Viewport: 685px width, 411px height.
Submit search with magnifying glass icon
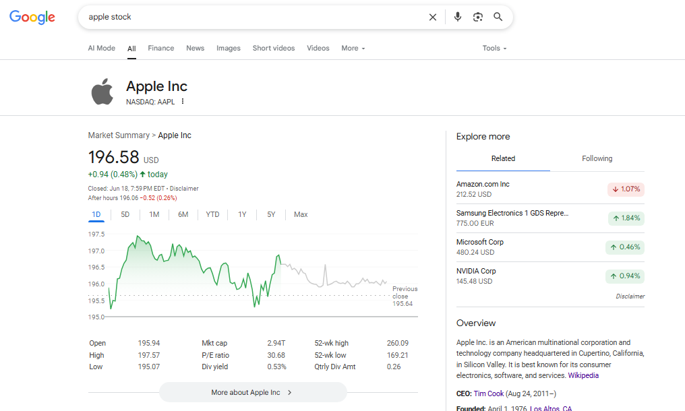498,17
